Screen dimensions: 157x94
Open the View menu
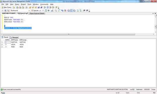click(x=12, y=4)
